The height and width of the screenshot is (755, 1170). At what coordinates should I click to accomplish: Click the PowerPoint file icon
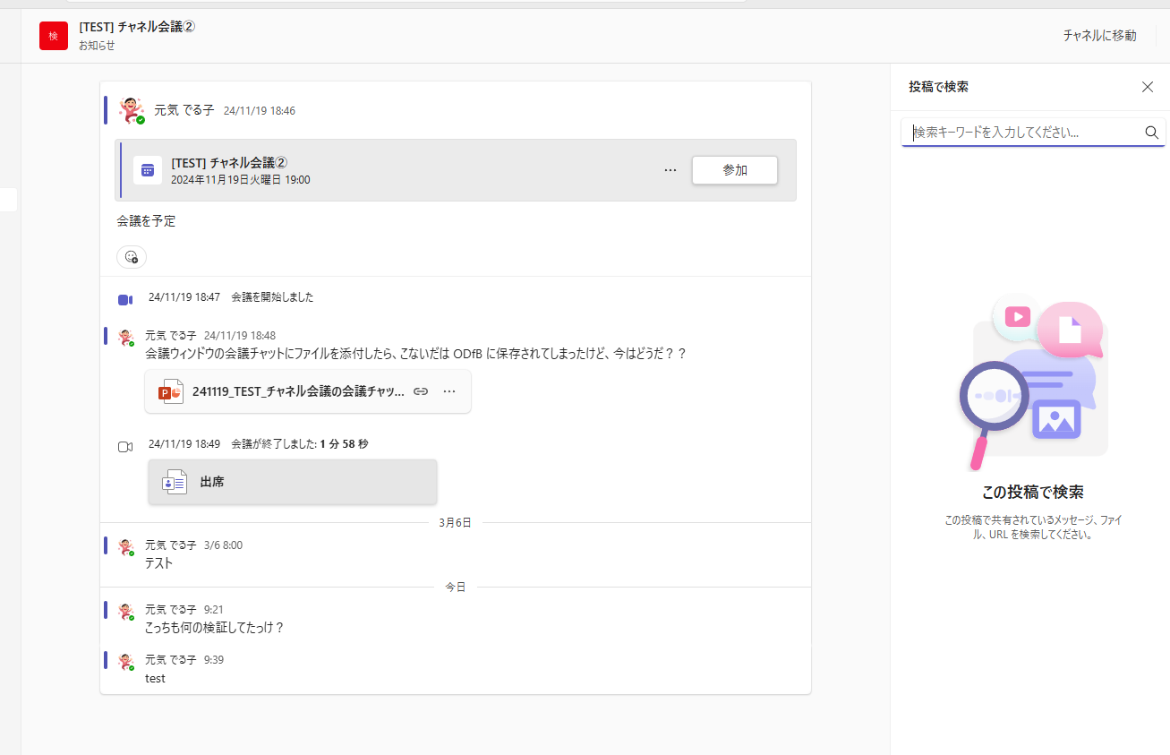pyautogui.click(x=170, y=391)
